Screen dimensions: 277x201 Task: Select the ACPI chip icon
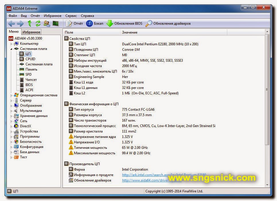click(x=22, y=90)
